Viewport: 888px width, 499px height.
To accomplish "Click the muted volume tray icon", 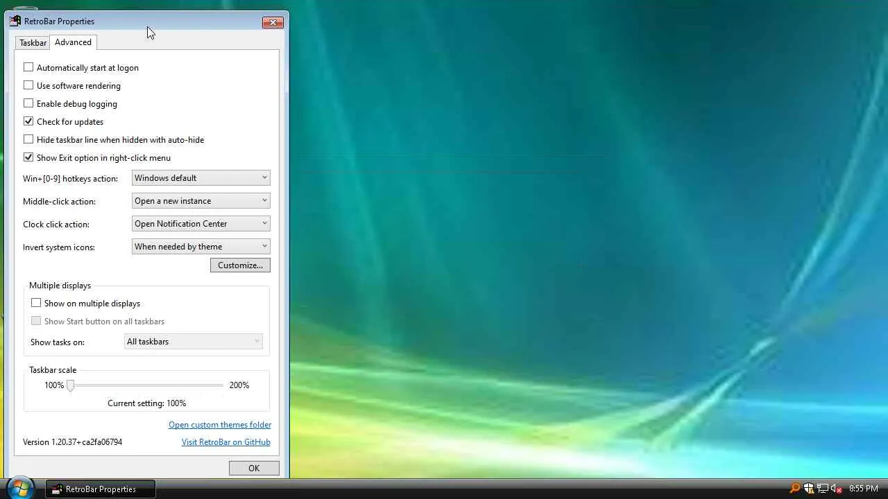I will 837,489.
